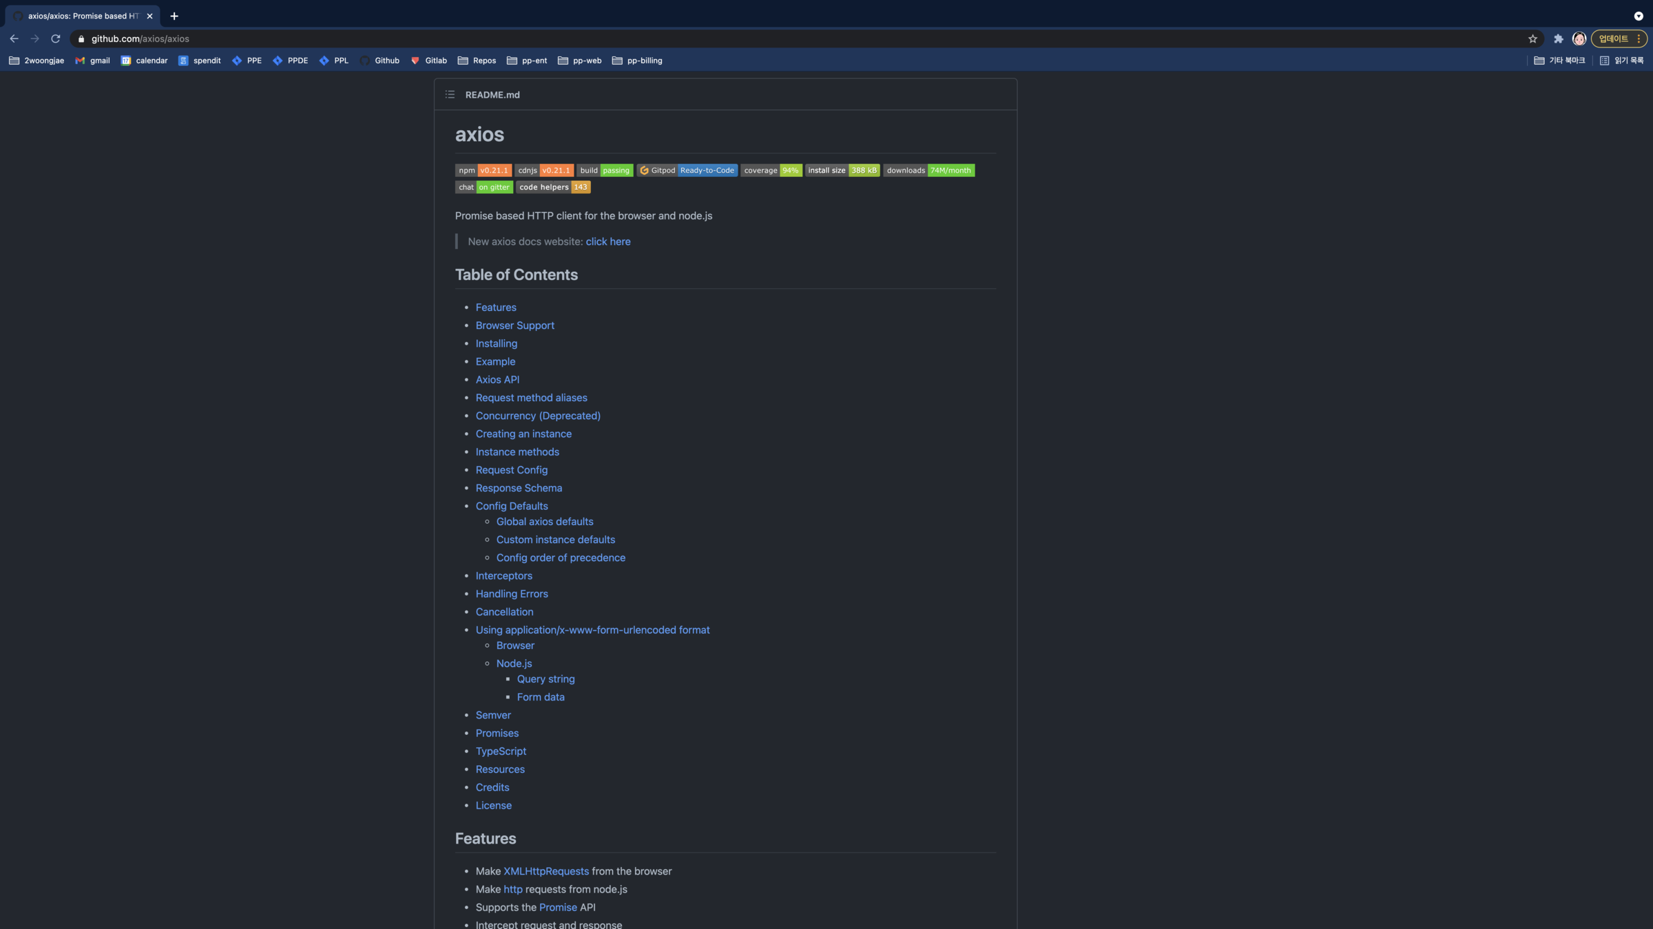Click the back navigation arrow
The image size is (1653, 929).
(x=14, y=39)
